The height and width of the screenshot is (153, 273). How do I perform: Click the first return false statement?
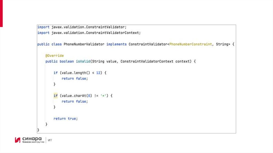(74, 79)
